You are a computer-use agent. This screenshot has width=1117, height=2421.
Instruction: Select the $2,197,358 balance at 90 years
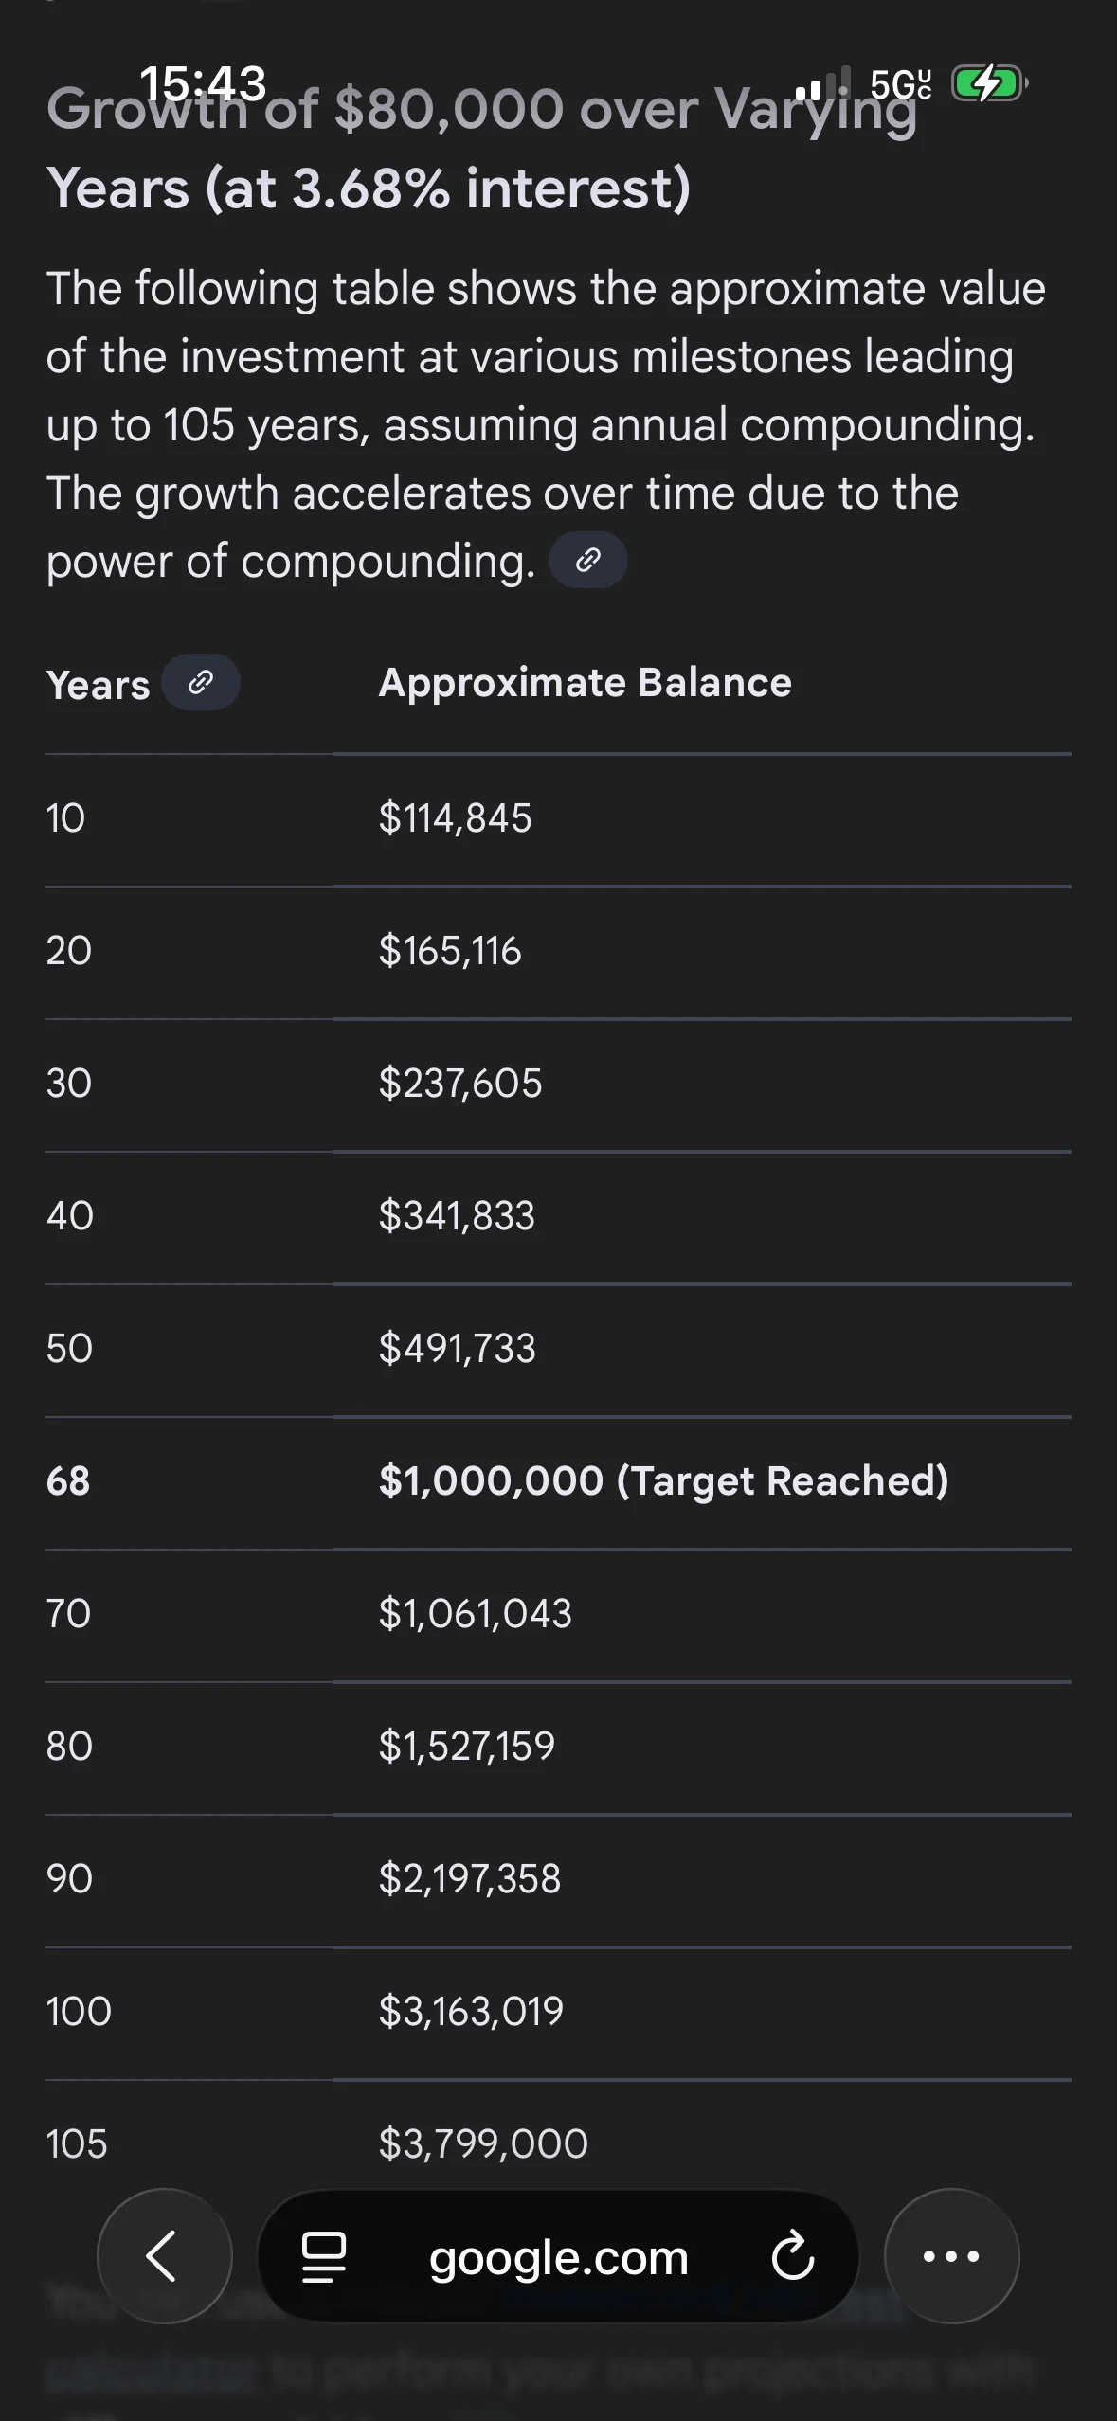pyautogui.click(x=469, y=1879)
